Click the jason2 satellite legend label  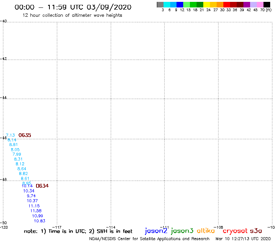click(156, 231)
